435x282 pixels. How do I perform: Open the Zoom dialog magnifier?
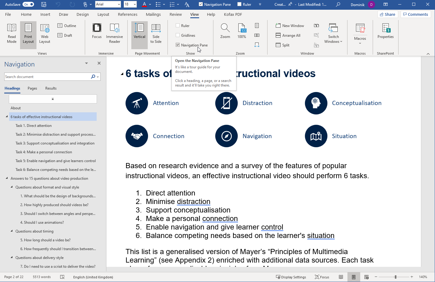[x=225, y=31]
